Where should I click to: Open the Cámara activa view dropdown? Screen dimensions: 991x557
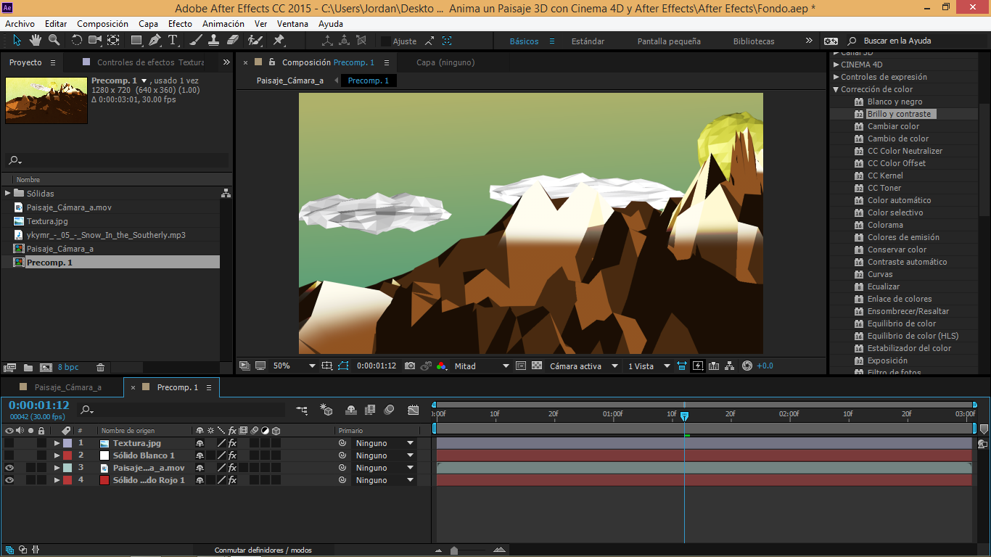[x=584, y=366]
